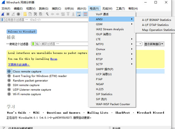Open User's Guide link
This screenshot has height=129, width=175.
(x=17, y=113)
